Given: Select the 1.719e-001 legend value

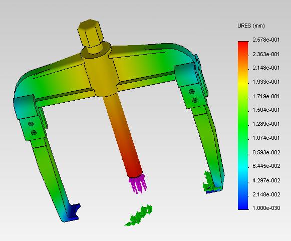Looking at the screenshot, I should [266, 96].
